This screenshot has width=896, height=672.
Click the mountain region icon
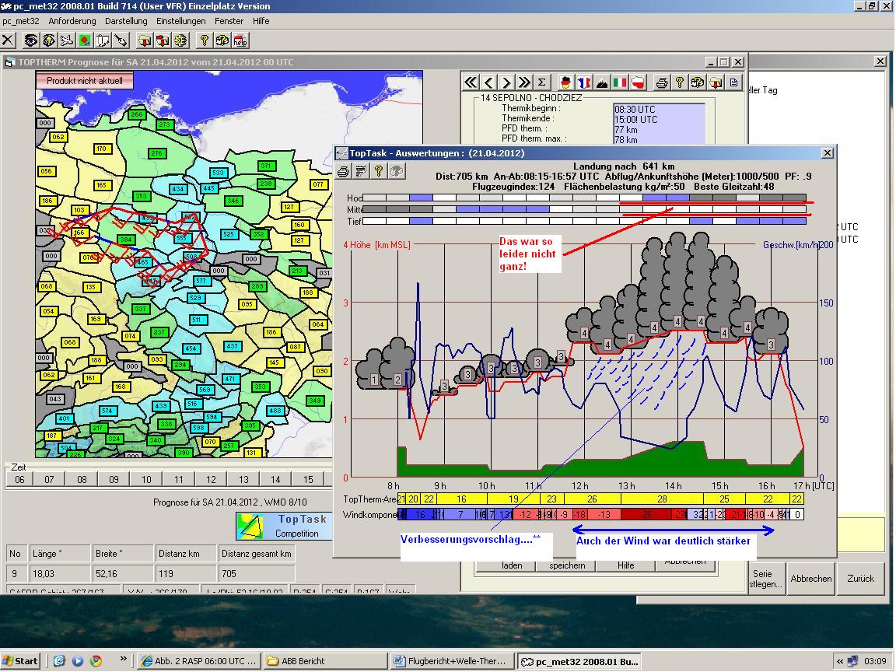602,82
